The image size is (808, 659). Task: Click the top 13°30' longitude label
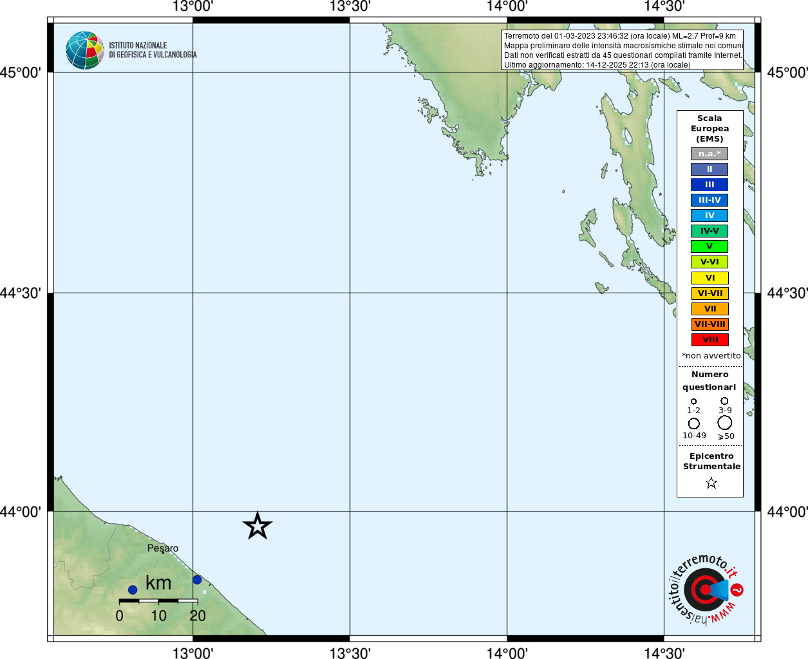(350, 6)
